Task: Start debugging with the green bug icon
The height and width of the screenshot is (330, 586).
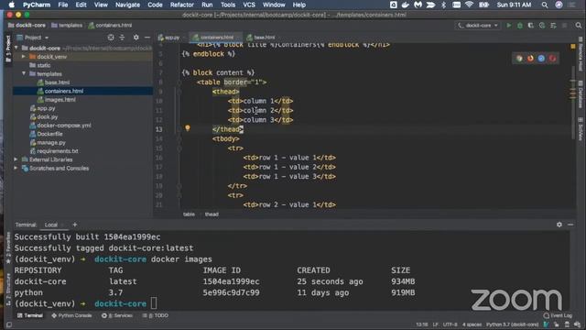Action: pos(519,26)
